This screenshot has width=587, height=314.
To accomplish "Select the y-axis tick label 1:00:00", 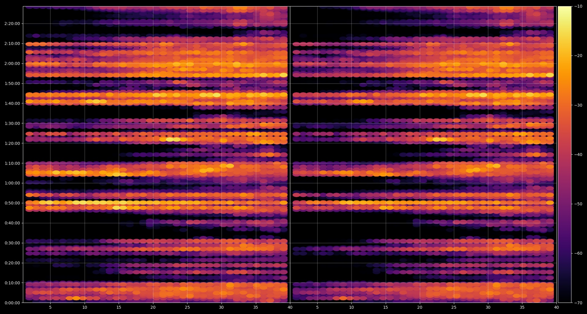I will tap(12, 183).
